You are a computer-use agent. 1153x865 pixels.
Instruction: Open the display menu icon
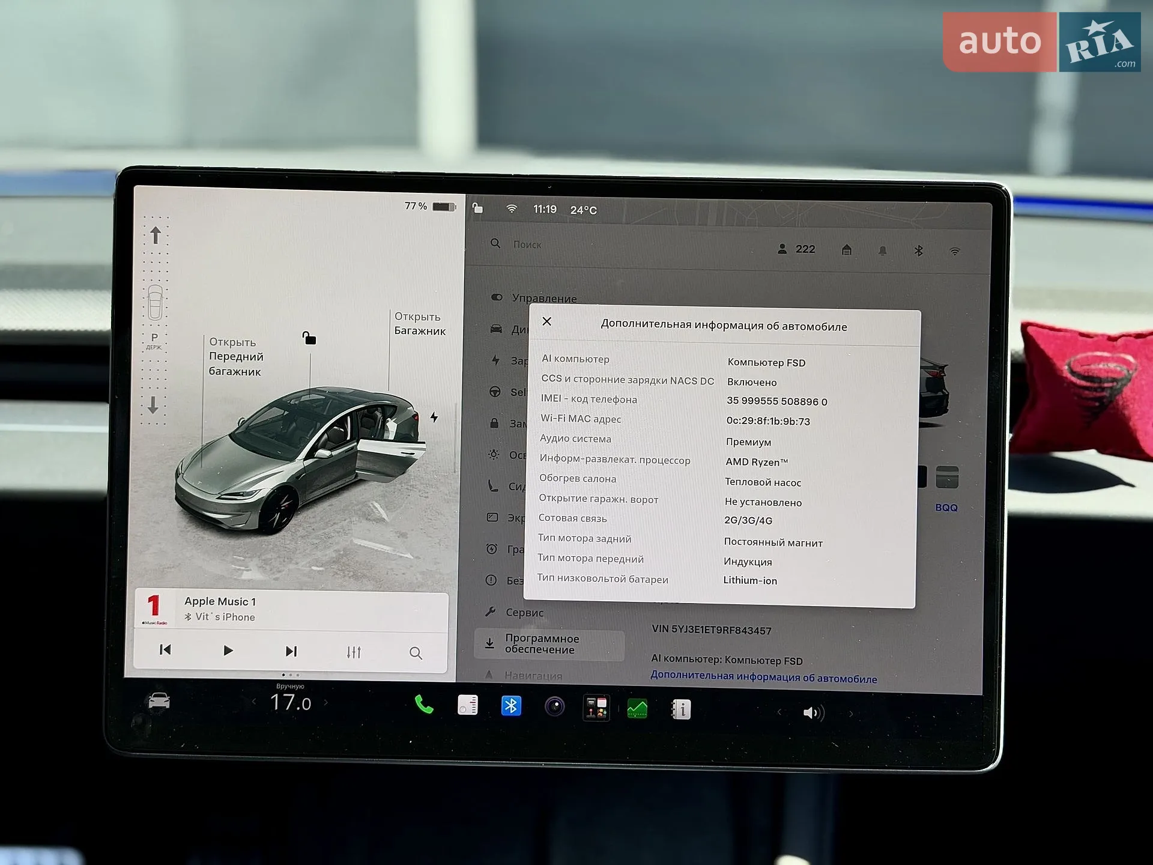492,517
